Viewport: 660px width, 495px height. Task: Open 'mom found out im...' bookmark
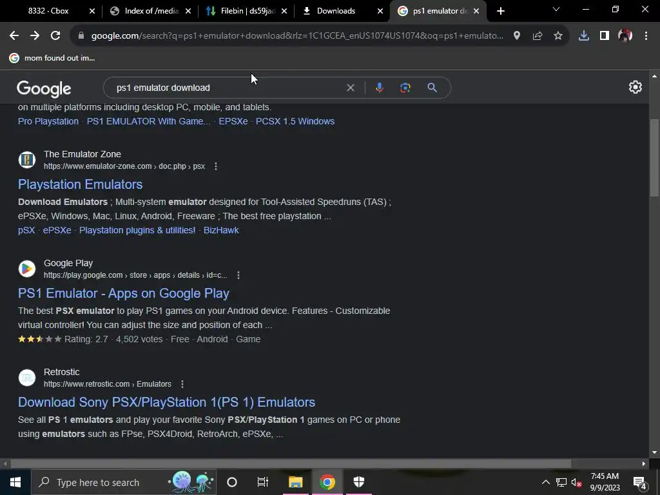pos(52,58)
